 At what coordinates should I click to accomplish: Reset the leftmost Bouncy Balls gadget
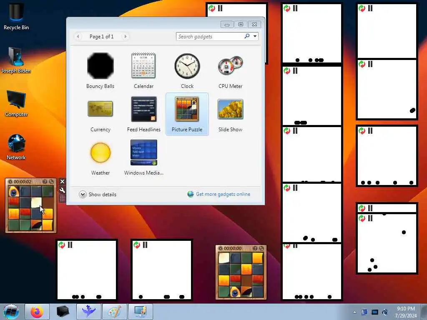[62, 245]
